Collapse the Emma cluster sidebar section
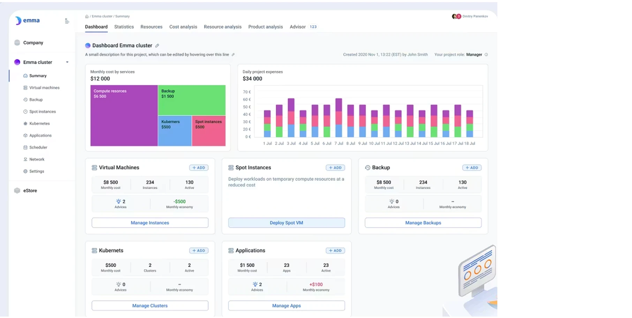The height and width of the screenshot is (318, 632). (x=67, y=62)
